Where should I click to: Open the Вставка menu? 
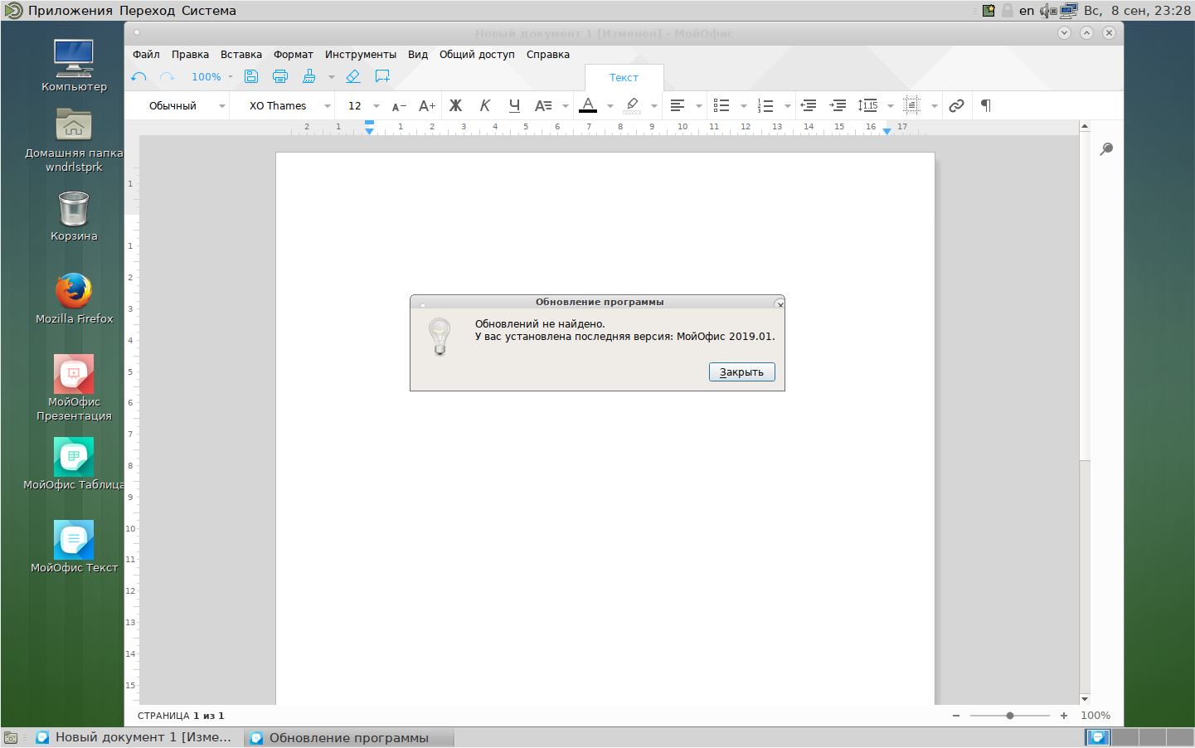click(241, 54)
